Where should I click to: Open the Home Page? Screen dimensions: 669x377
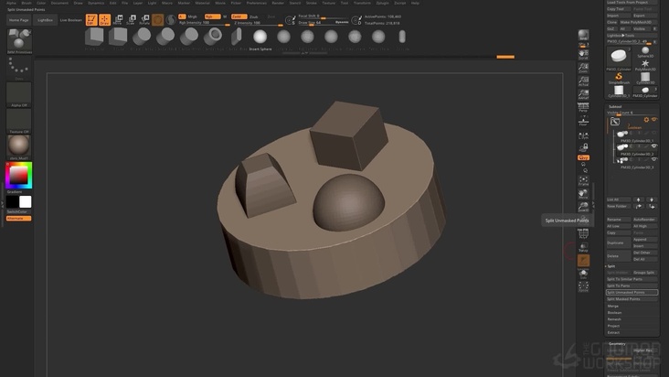[x=19, y=20]
